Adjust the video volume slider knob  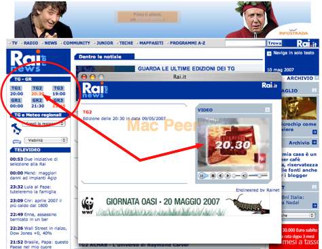260,176
